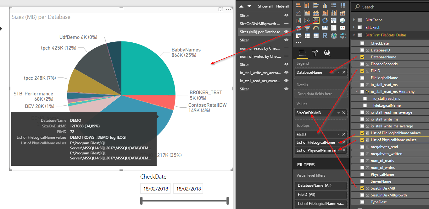Image resolution: width=429 pixels, height=209 pixels.
Task: Select the R script visual
Action: coord(325,35)
